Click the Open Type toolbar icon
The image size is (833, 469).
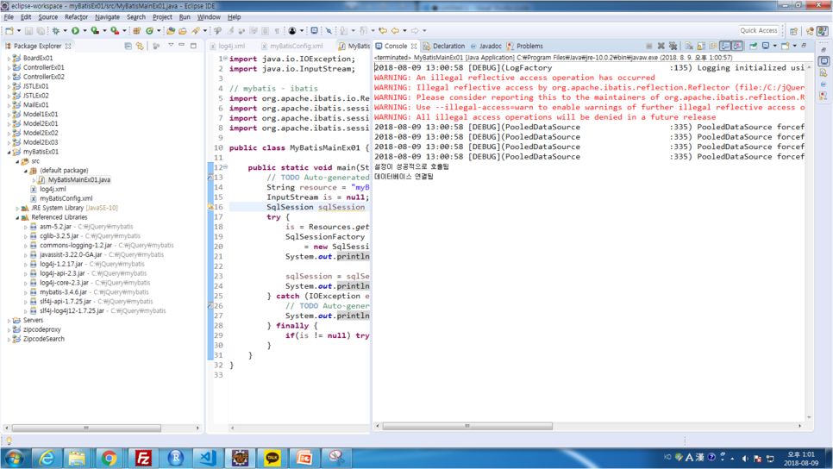coord(171,31)
